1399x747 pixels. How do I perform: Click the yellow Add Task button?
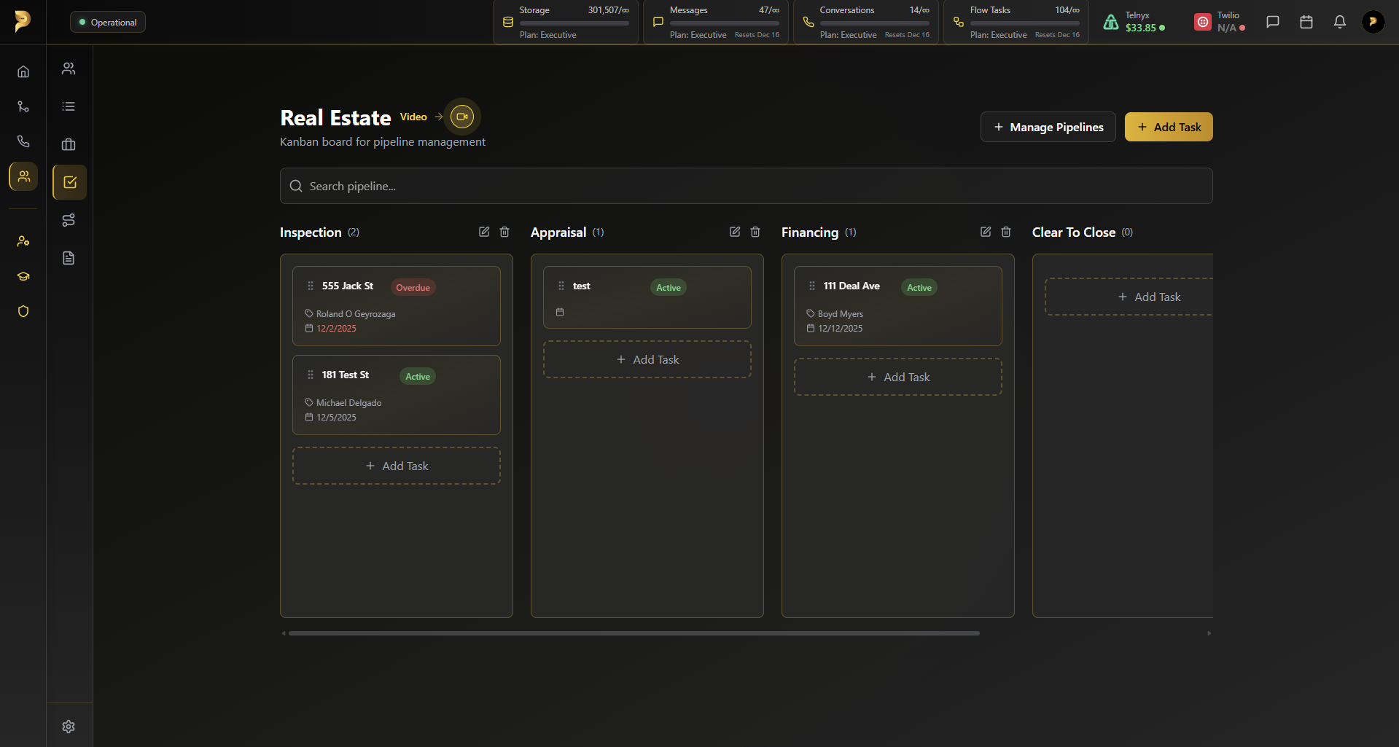tap(1169, 127)
